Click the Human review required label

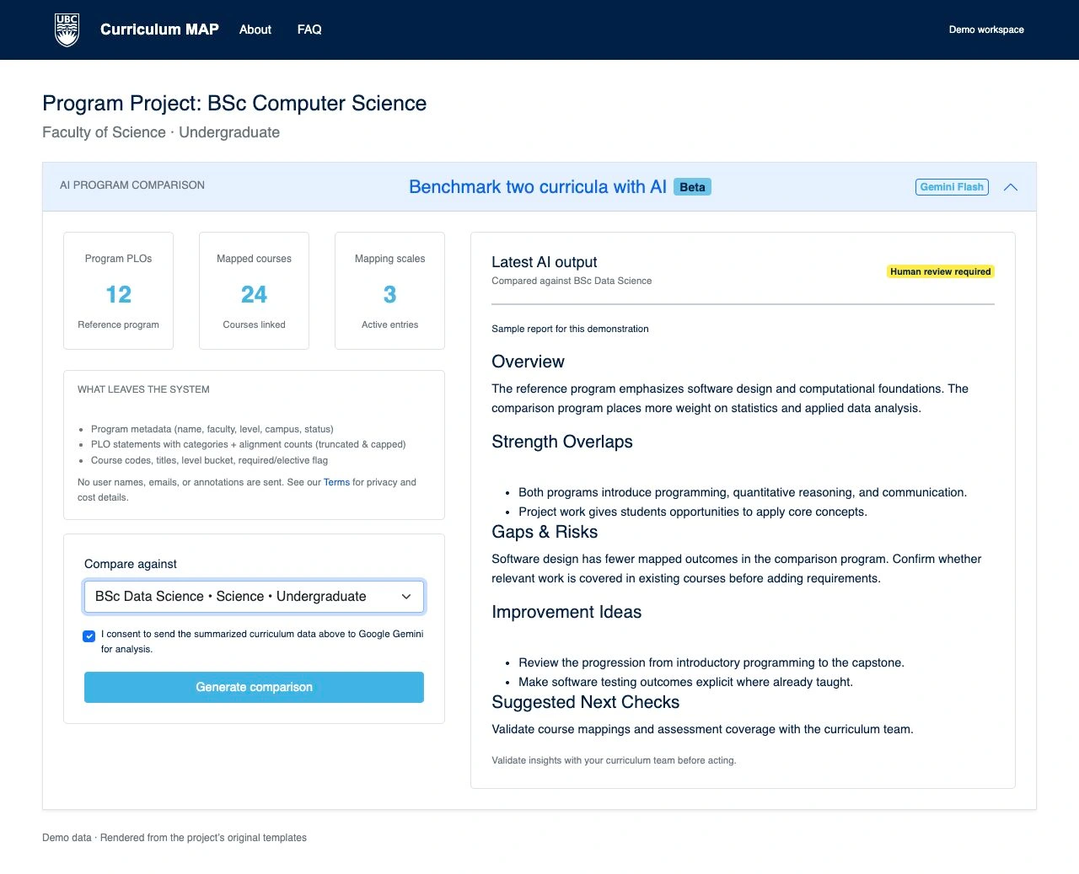941,271
